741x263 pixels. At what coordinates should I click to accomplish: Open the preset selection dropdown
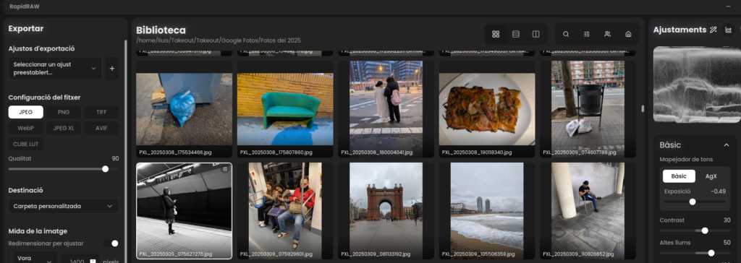(55, 69)
